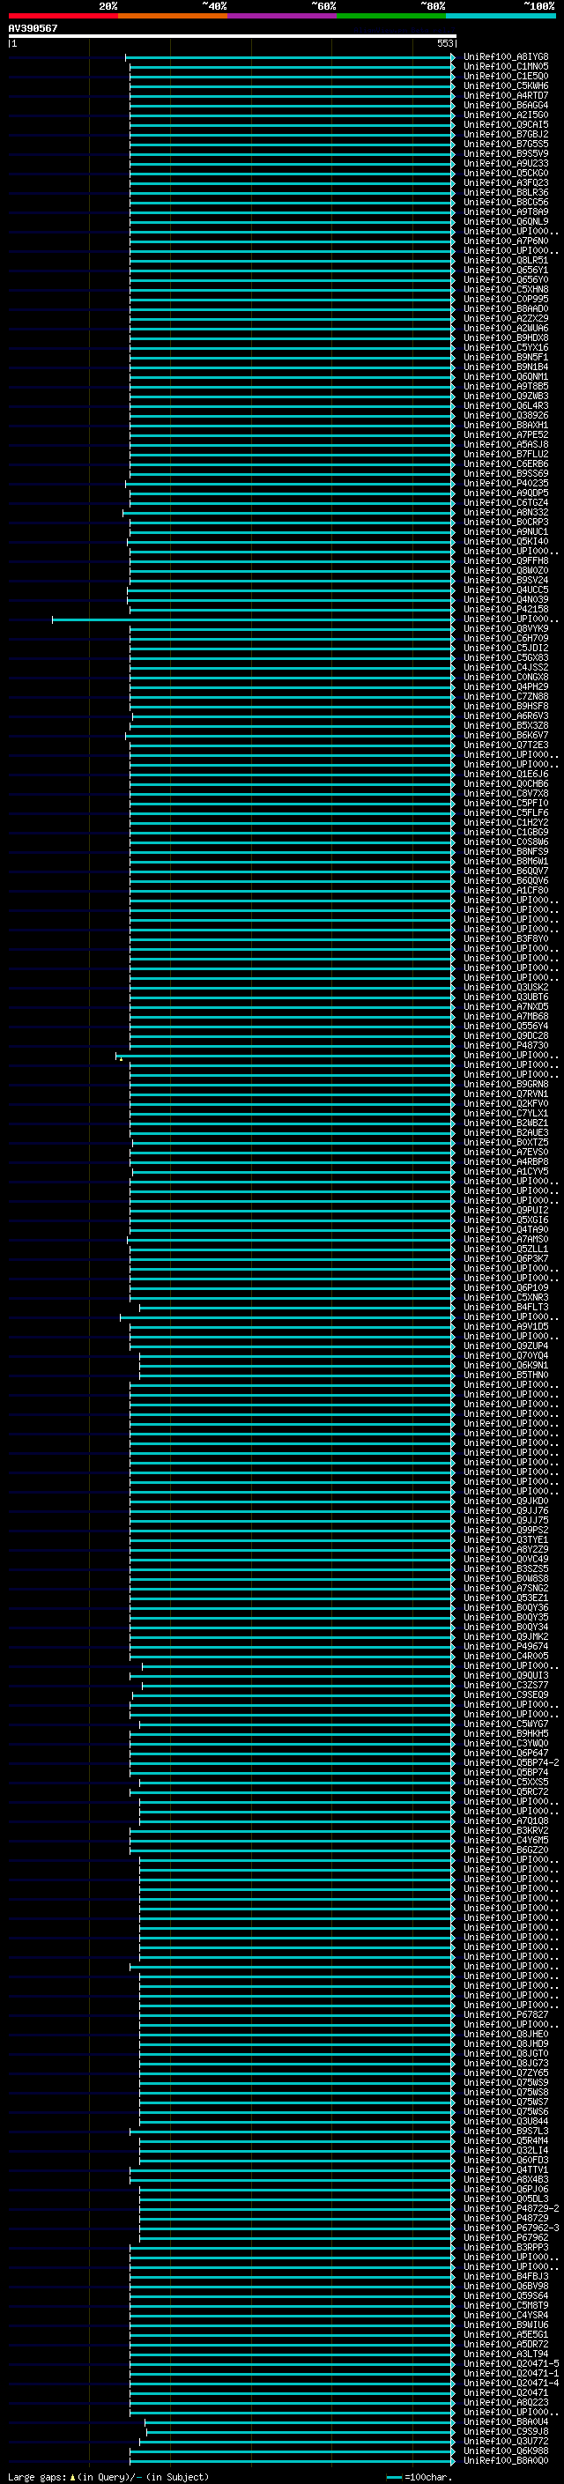Select hit UniRef100_C5XHN8
Viewport: 564px width, 2484px height.
pyautogui.click(x=506, y=289)
